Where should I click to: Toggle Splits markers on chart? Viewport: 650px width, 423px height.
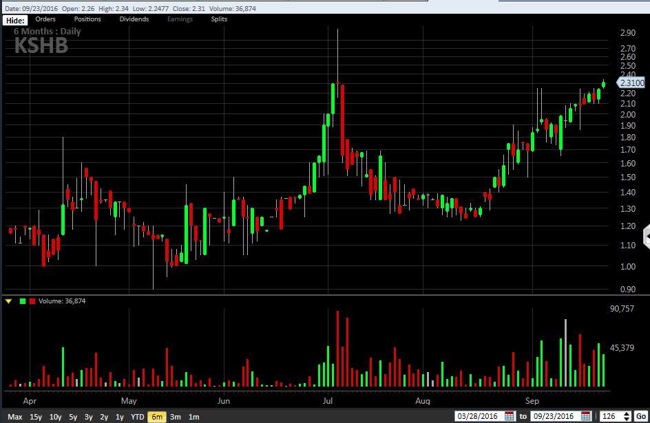[219, 19]
